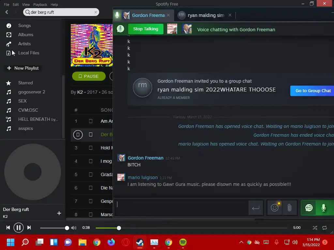Open Steam from the taskbar
This screenshot has width=334, height=250.
coord(140,242)
